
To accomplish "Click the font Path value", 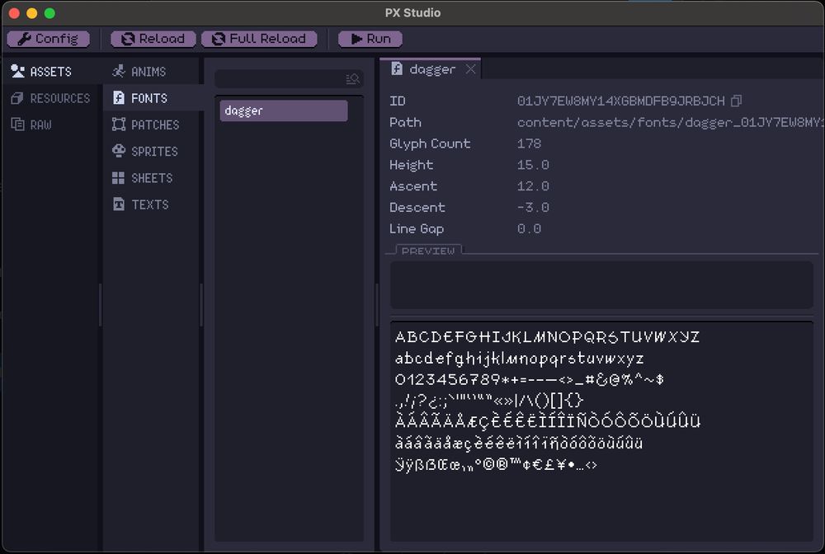I will (x=671, y=123).
